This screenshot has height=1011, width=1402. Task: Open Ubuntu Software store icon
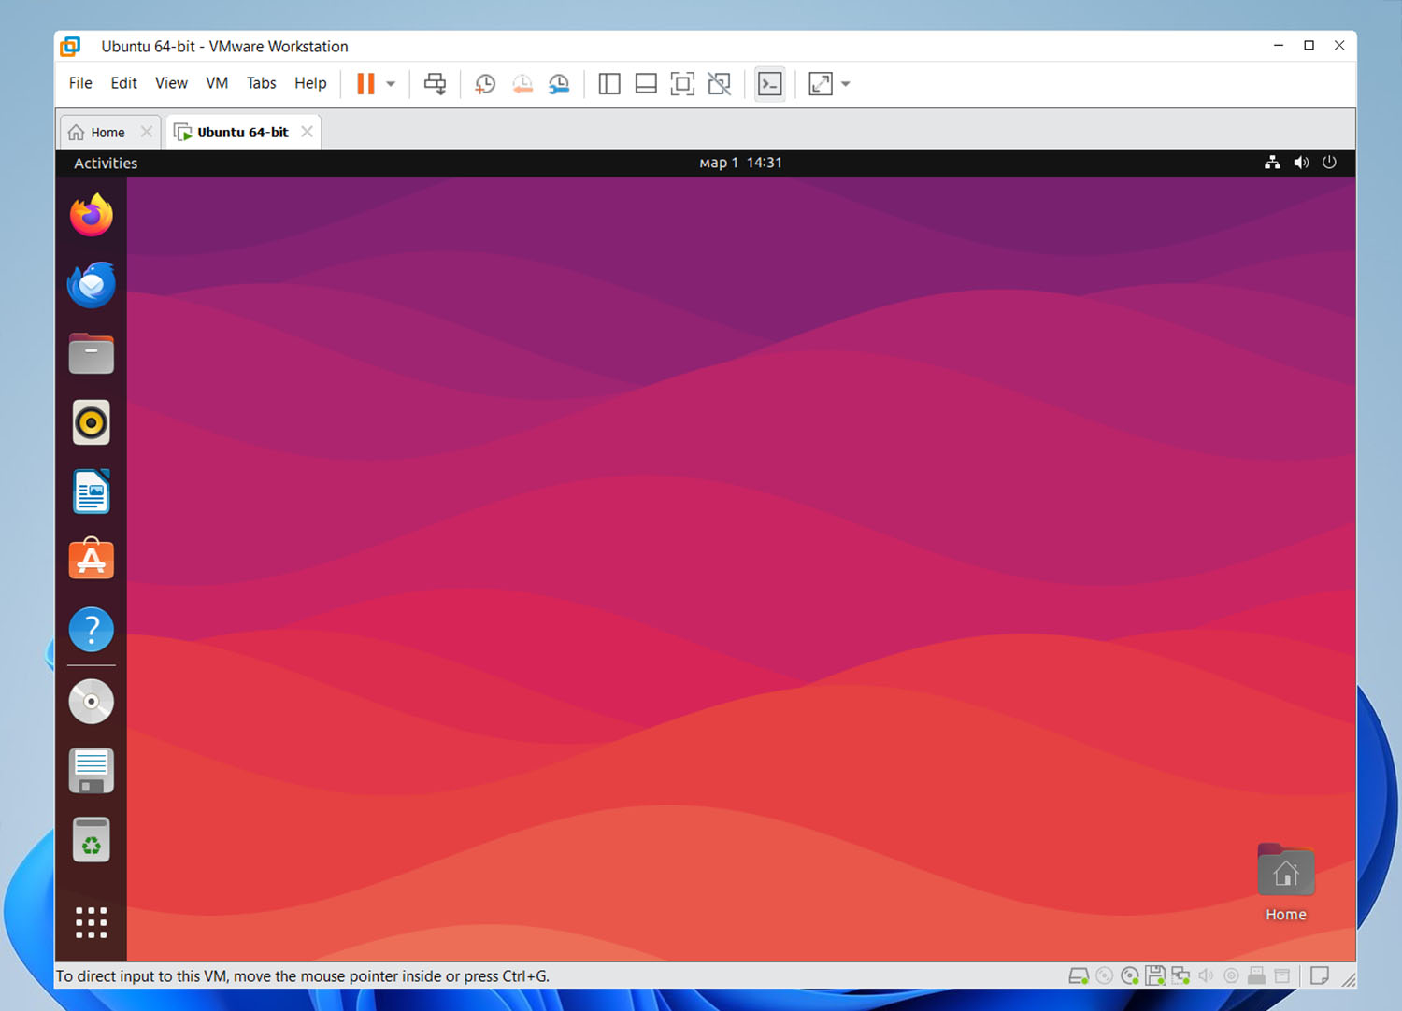(x=92, y=560)
